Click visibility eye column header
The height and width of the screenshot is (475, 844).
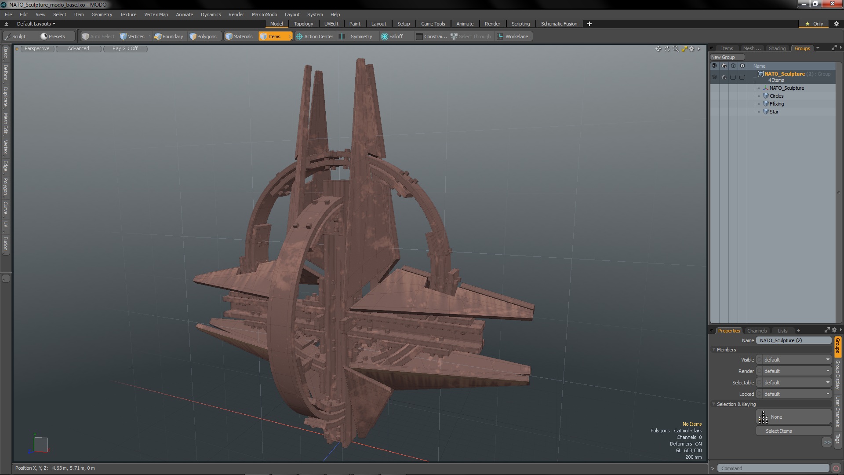714,66
